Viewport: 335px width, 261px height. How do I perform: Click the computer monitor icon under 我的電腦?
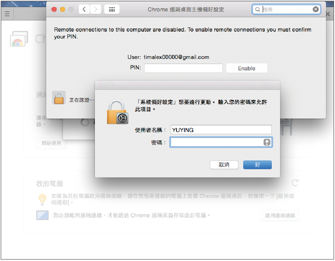click(x=42, y=215)
